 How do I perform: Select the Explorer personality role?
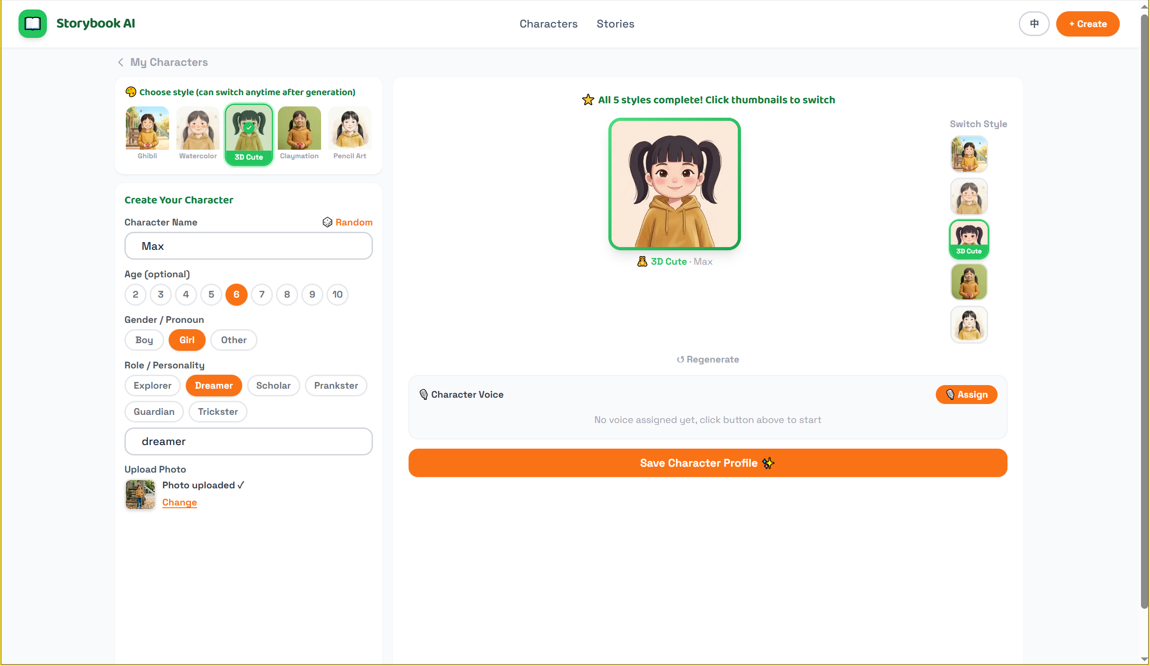(x=152, y=386)
